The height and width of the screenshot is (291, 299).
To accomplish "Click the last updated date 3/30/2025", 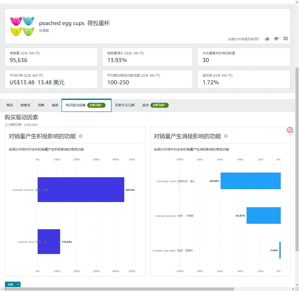I will coord(31,125).
